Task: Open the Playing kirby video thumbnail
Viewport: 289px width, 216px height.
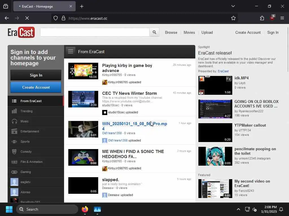Action: point(83,71)
